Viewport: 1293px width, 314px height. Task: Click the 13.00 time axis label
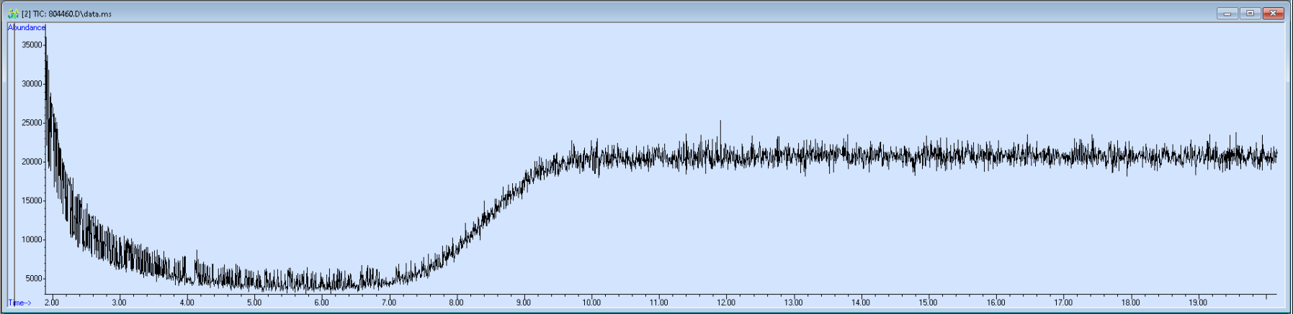(x=794, y=303)
